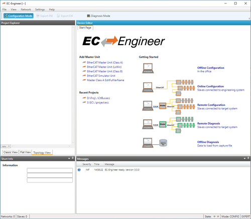Image resolution: width=251 pixels, height=219 pixels.
Task: Add EtherCAT Master Unit (LxWin)
Action: (104, 67)
